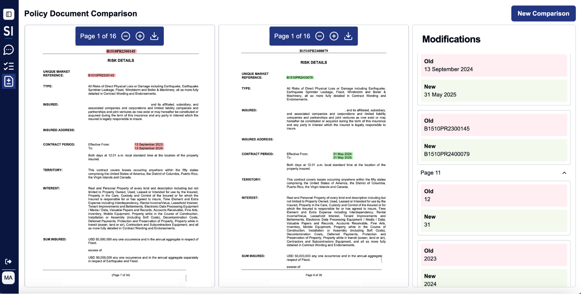Download the right document
Viewport: 581px width, 294px height.
tap(348, 36)
